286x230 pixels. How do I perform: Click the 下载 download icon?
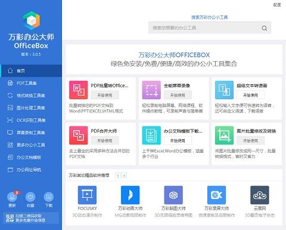49,197
